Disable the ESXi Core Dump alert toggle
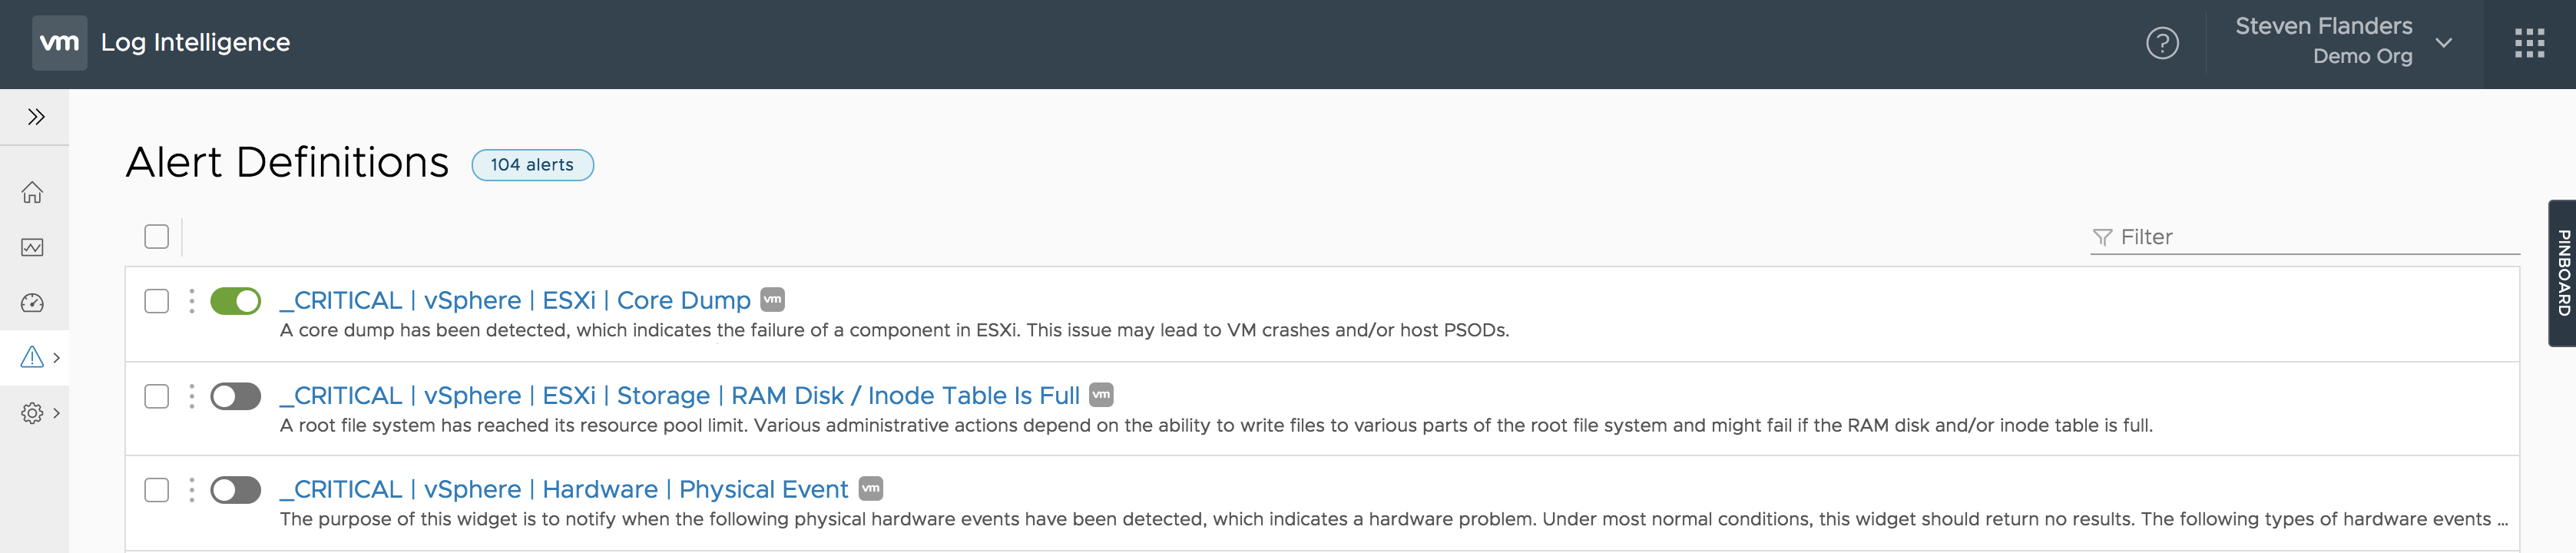 (x=235, y=301)
